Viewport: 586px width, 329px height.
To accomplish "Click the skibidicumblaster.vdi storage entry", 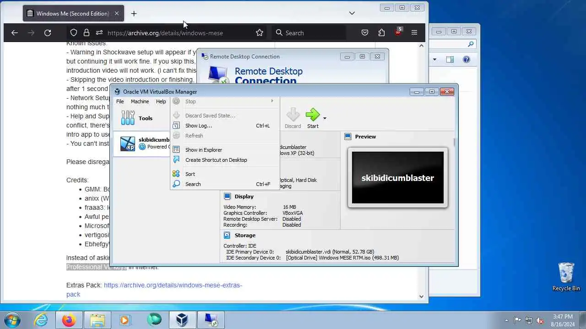I will (x=330, y=252).
